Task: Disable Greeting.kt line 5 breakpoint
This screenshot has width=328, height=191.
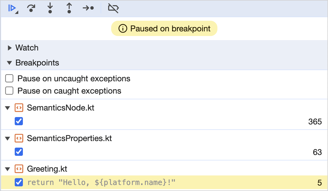Action: coord(19,182)
